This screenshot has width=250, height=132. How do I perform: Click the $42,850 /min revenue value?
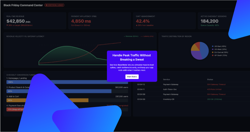pyautogui.click(x=18, y=21)
